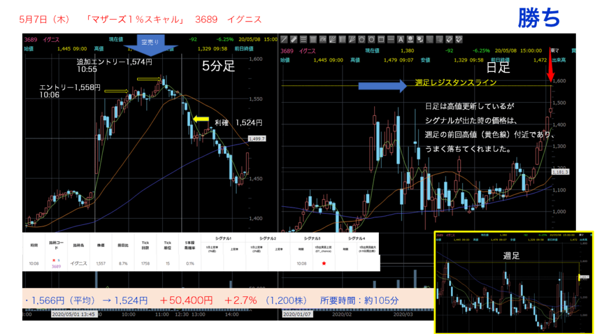This screenshot has height=334, width=595.
Task: Click the シグナル3 column group header
Action: 312,238
